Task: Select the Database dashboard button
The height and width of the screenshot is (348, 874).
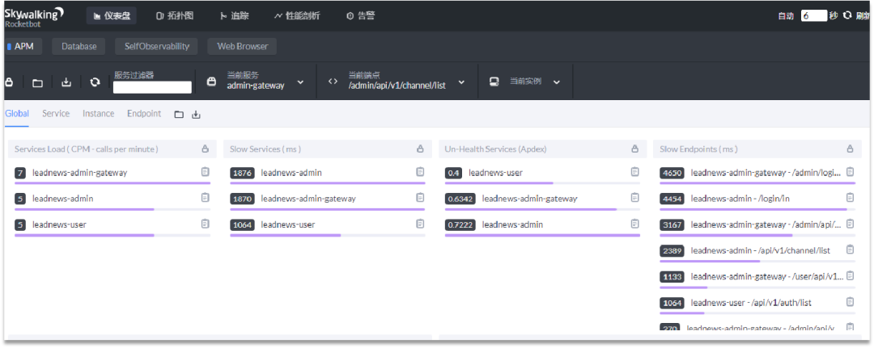Action: click(x=78, y=46)
